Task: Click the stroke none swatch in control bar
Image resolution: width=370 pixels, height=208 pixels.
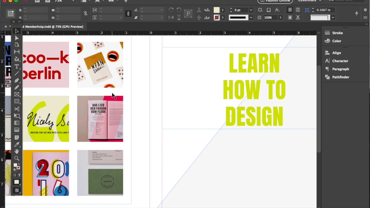Action: tap(217, 18)
